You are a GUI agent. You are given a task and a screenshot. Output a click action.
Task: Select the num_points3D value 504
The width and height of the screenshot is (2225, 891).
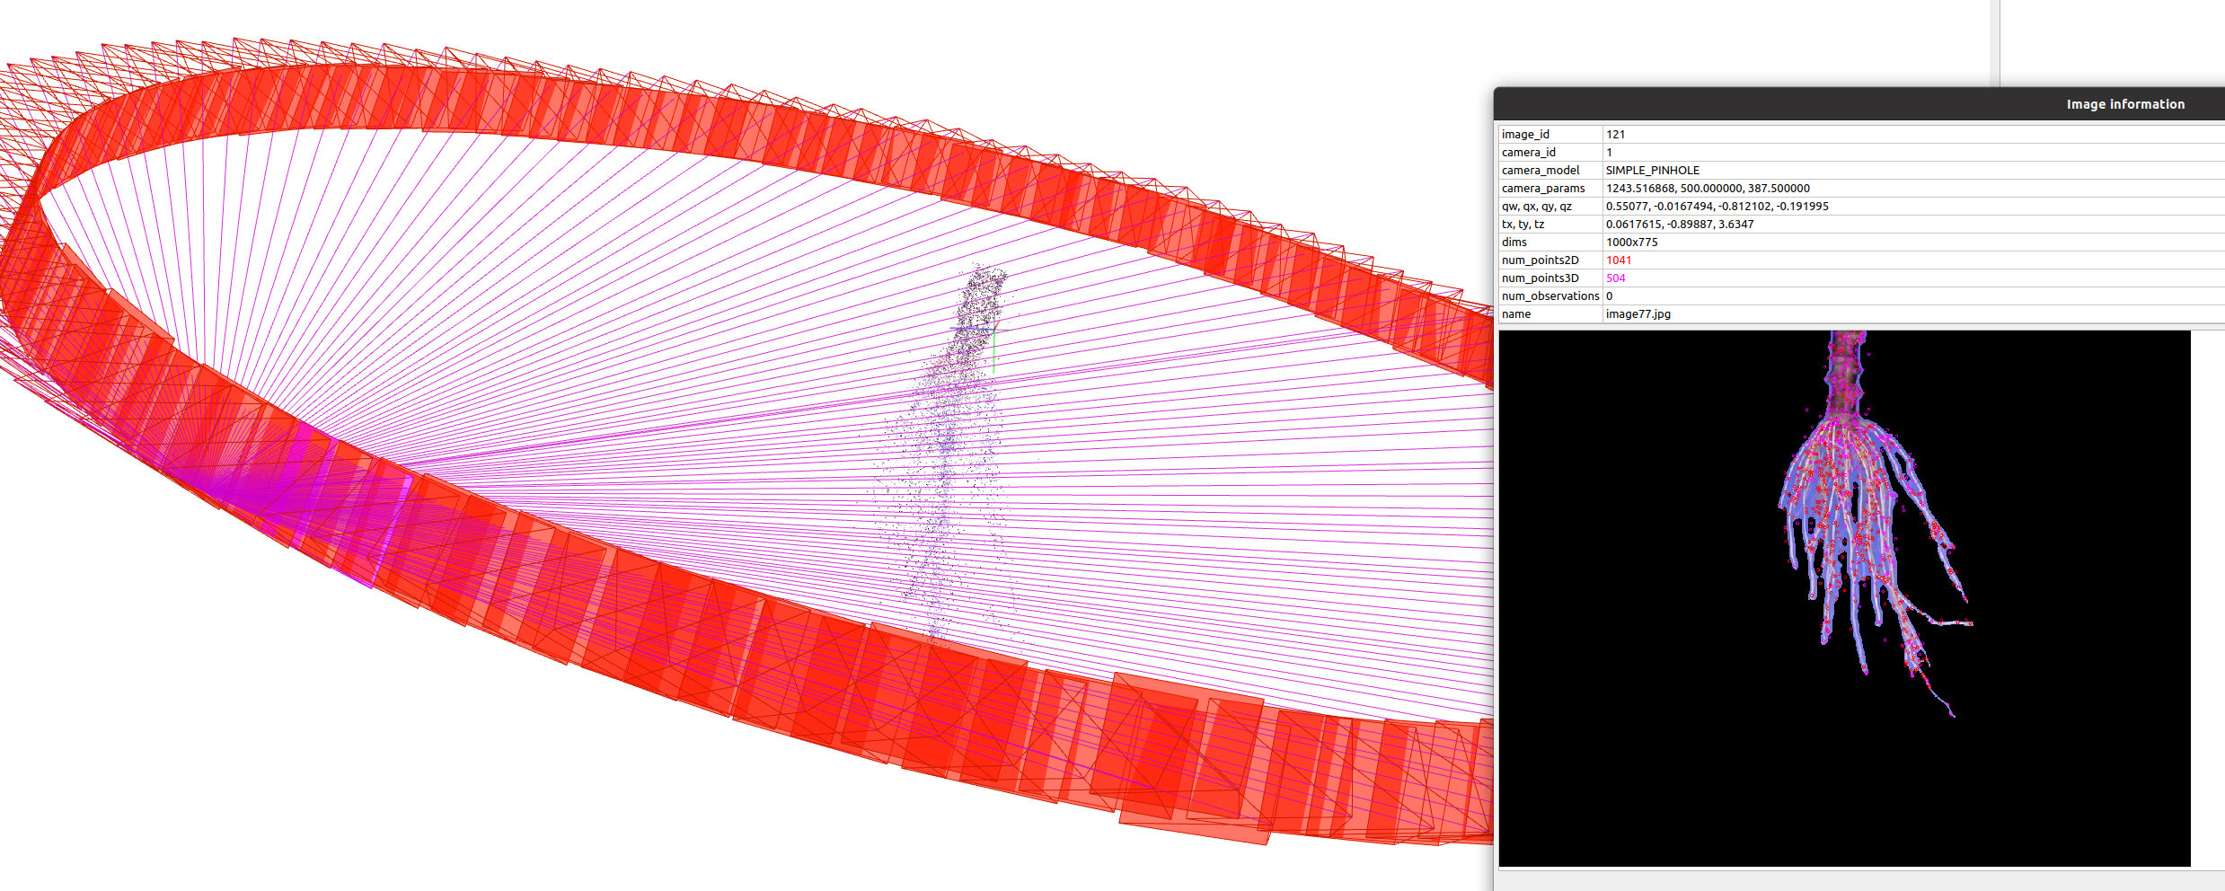[x=1615, y=278]
